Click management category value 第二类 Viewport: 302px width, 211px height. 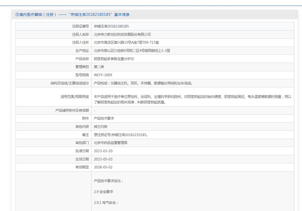pos(99,67)
